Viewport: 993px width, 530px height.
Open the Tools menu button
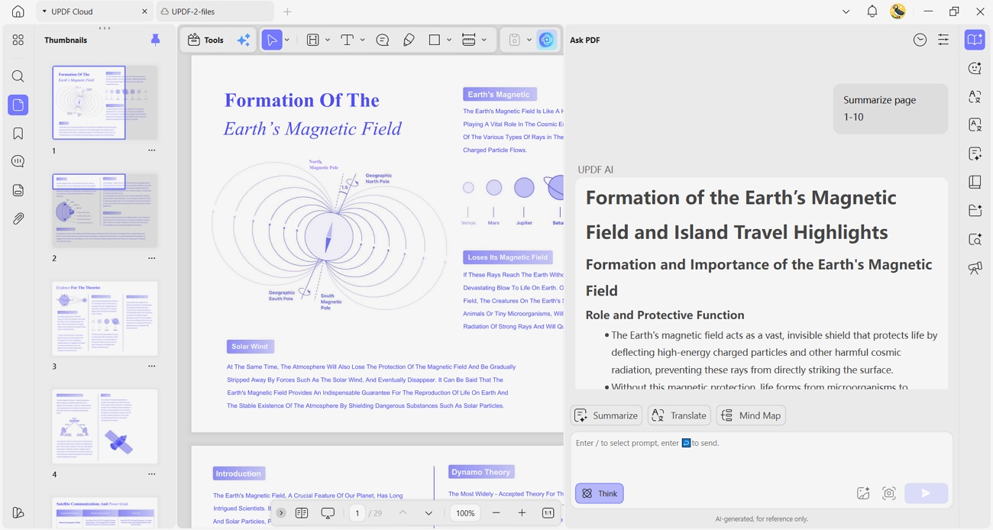click(x=206, y=40)
